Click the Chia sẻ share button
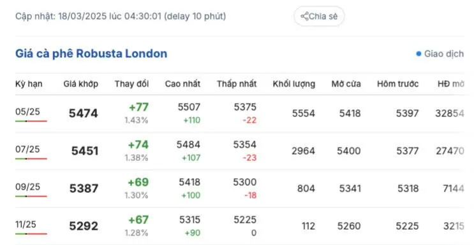The width and height of the screenshot is (474, 245). coord(319,16)
